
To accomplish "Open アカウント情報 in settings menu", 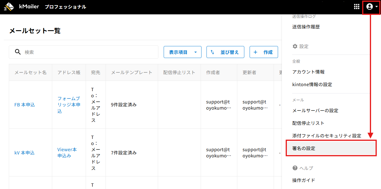I will (309, 72).
